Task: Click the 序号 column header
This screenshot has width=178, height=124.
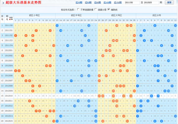Action: pos(2,18)
